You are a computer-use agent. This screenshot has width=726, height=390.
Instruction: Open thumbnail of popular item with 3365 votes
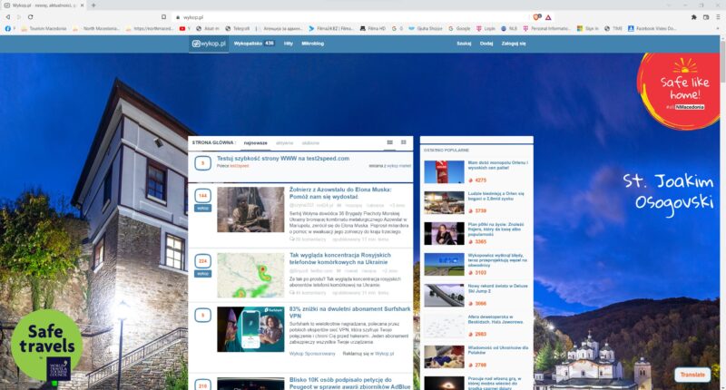click(x=444, y=234)
